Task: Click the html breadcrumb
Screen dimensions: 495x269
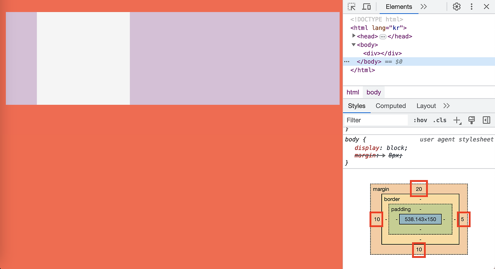Action: click(x=353, y=92)
